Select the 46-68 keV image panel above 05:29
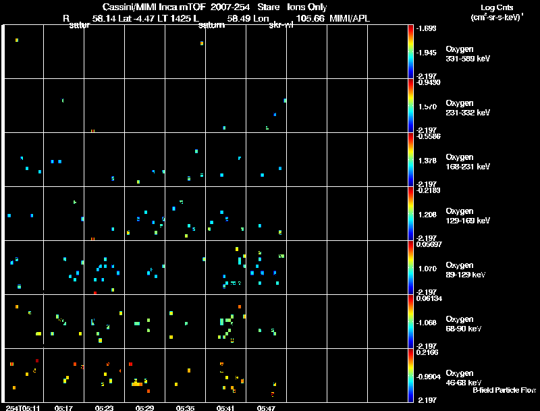Image resolution: width=540 pixels, height=411 pixels. click(144, 375)
